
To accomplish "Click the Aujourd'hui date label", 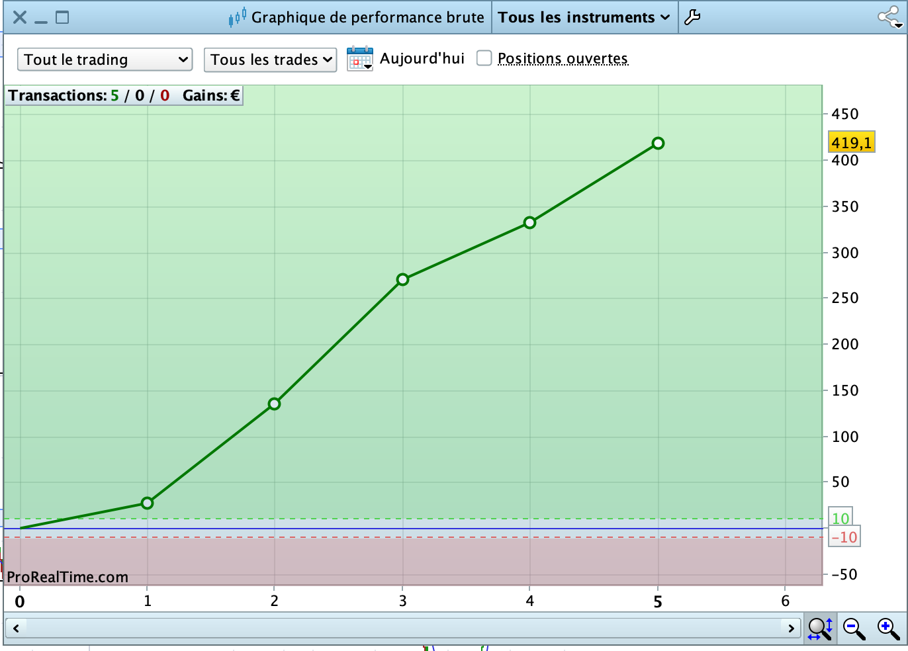I will point(422,58).
